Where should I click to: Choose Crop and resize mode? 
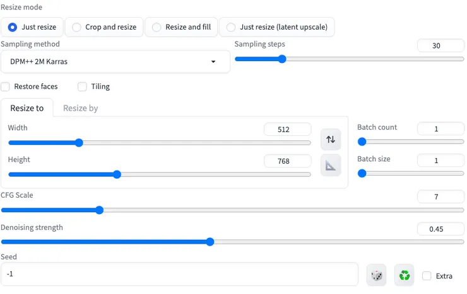point(77,27)
